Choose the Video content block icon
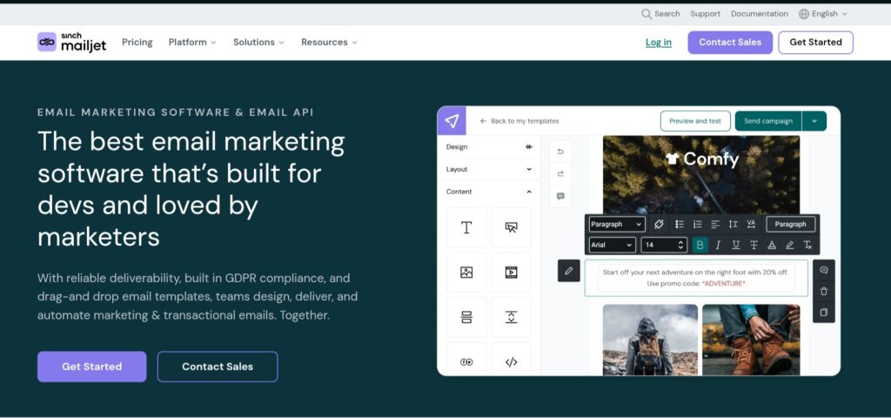The width and height of the screenshot is (891, 418). (x=511, y=273)
